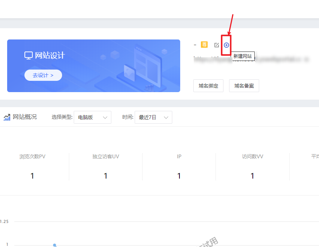Click the monitor icon in 网站设计 banner
This screenshot has width=319, height=247.
click(29, 55)
